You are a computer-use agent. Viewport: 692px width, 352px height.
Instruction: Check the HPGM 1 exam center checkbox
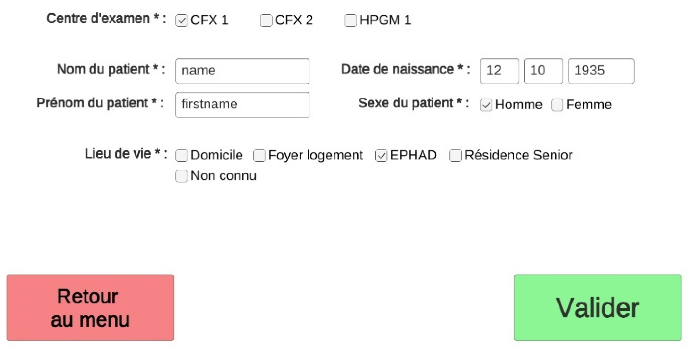click(x=350, y=21)
